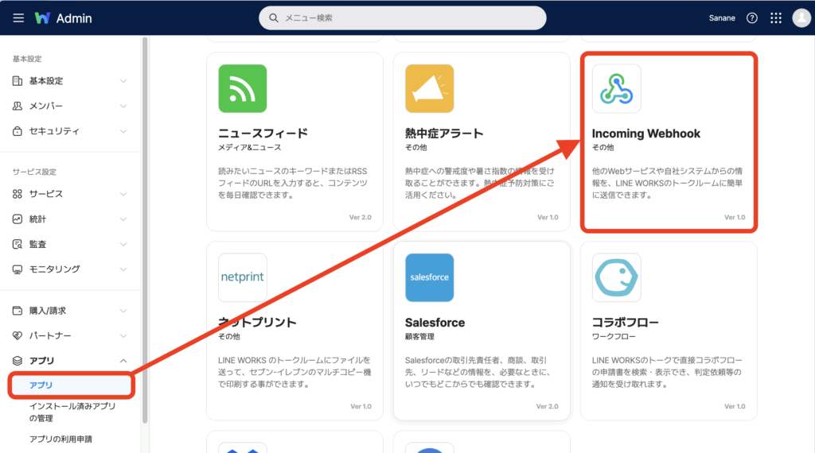815x453 pixels.
Task: Open the Incoming Webhook app title
Action: click(646, 134)
